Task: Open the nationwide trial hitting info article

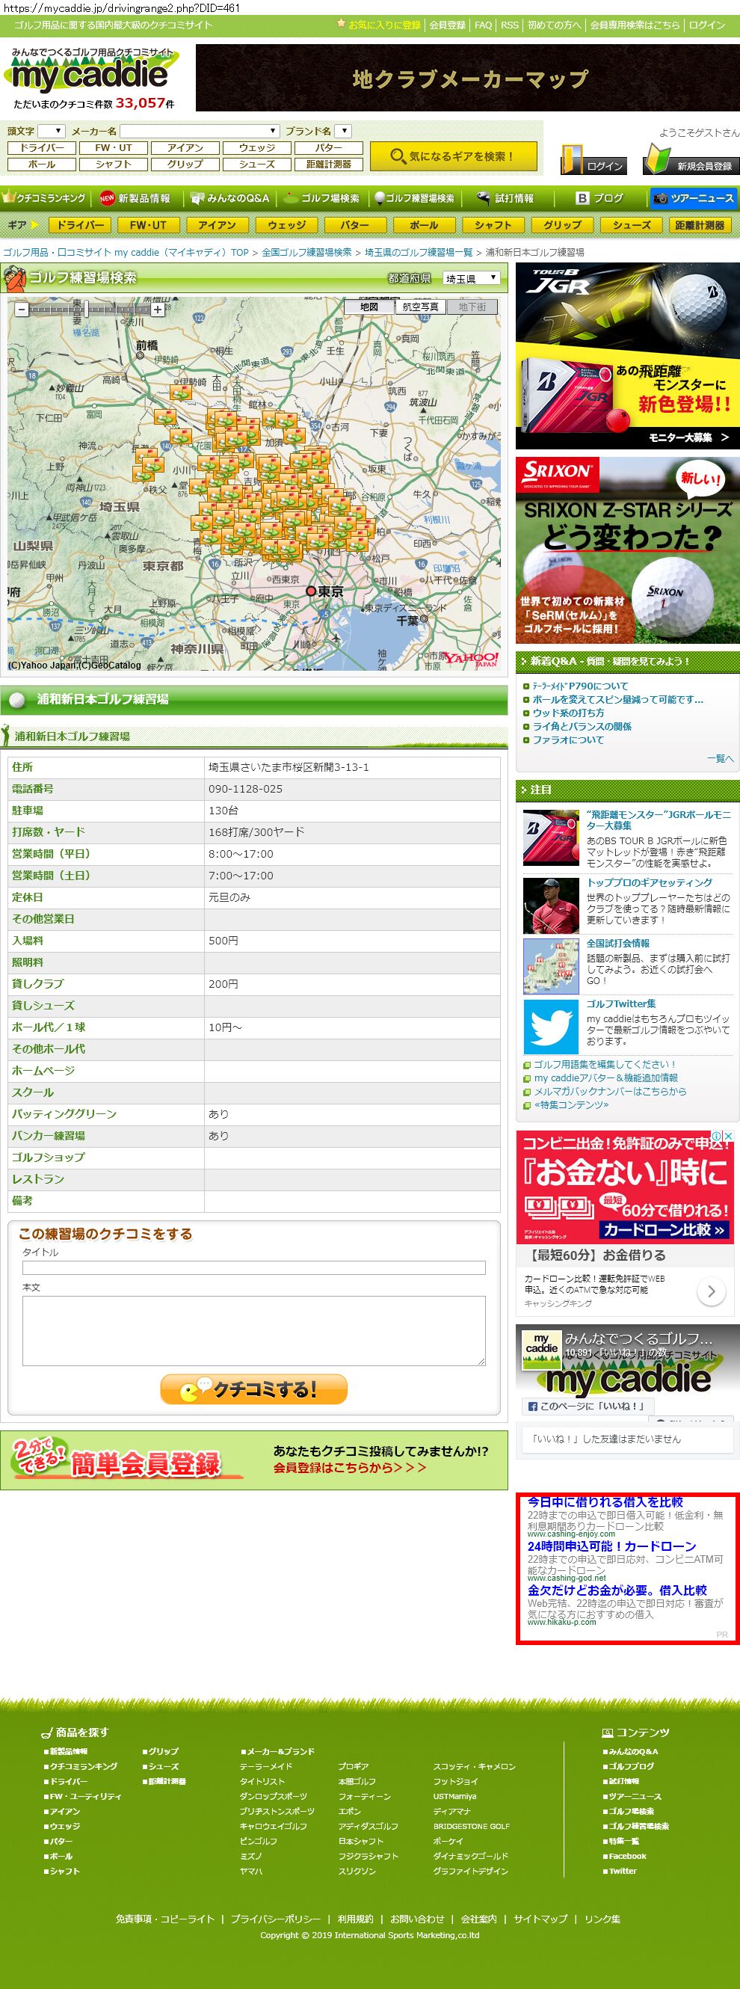Action: [x=617, y=943]
